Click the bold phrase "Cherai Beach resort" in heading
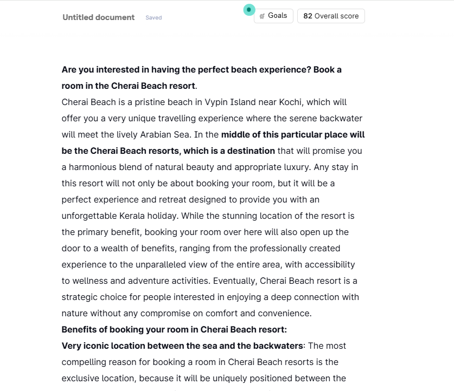The width and height of the screenshot is (454, 391). 153,86
